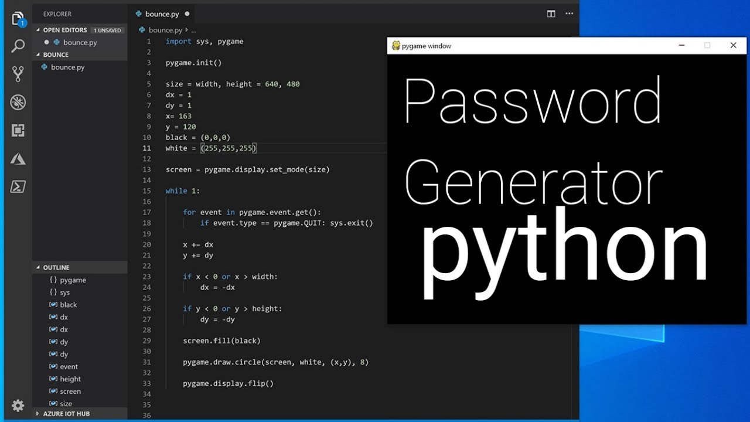The height and width of the screenshot is (422, 750).
Task: Click the 'size = width, height = 640, 480' line
Action: click(233, 84)
